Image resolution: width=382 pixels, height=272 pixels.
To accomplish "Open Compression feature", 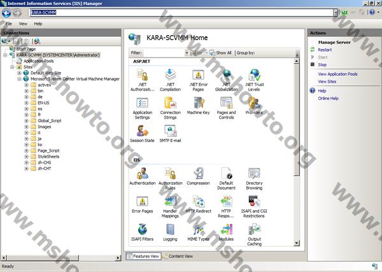I will [198, 176].
